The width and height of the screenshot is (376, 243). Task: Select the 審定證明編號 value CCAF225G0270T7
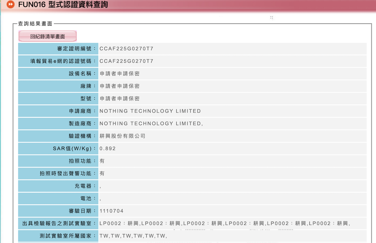click(x=126, y=49)
